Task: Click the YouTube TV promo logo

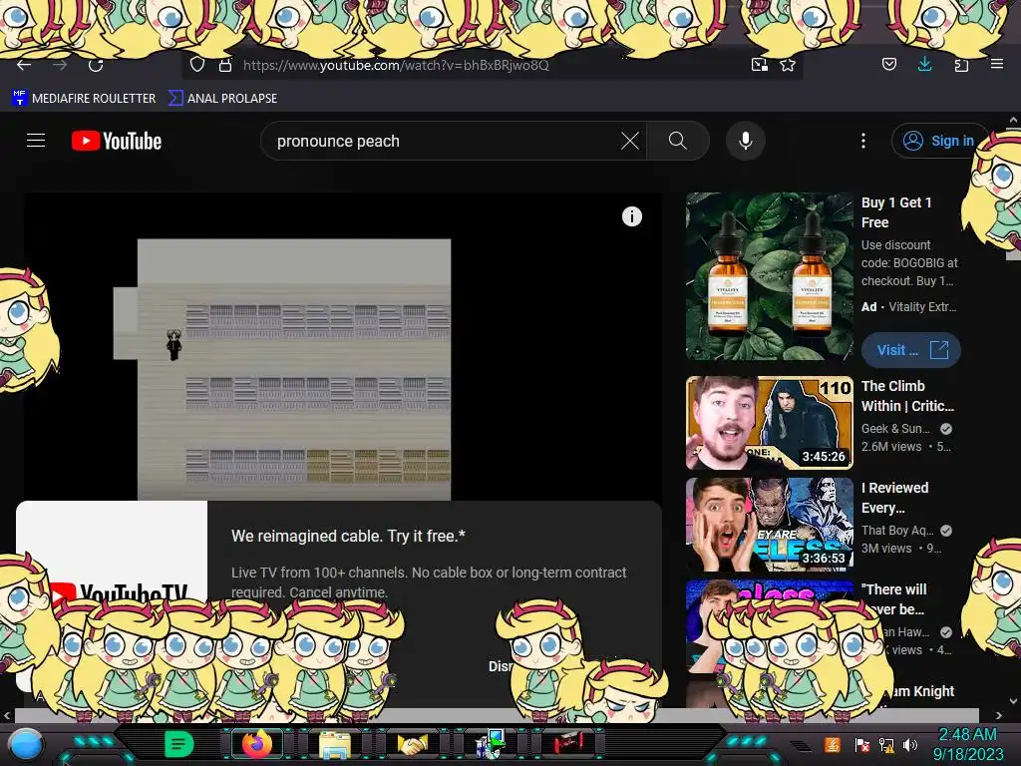Action: pos(119,592)
